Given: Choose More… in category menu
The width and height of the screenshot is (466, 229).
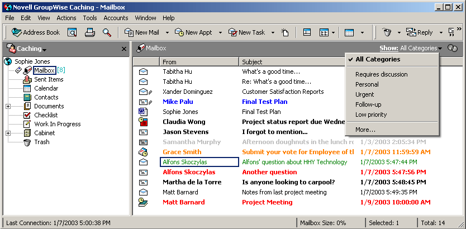Looking at the screenshot, I should click(392, 130).
